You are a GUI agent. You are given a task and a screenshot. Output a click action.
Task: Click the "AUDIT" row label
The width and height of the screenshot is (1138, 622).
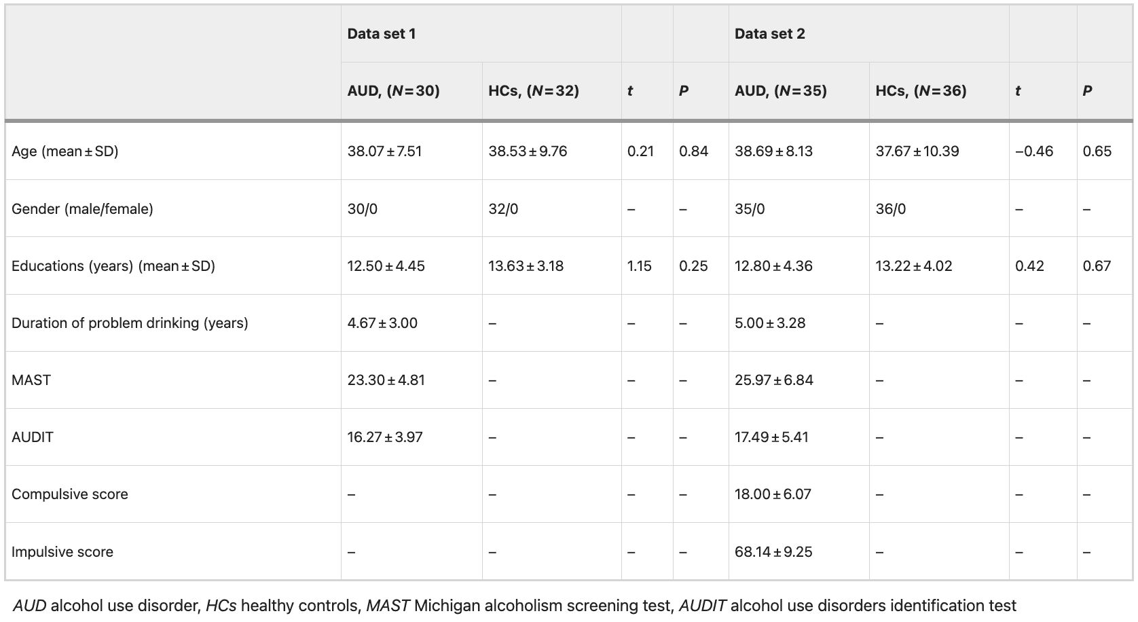click(x=33, y=437)
